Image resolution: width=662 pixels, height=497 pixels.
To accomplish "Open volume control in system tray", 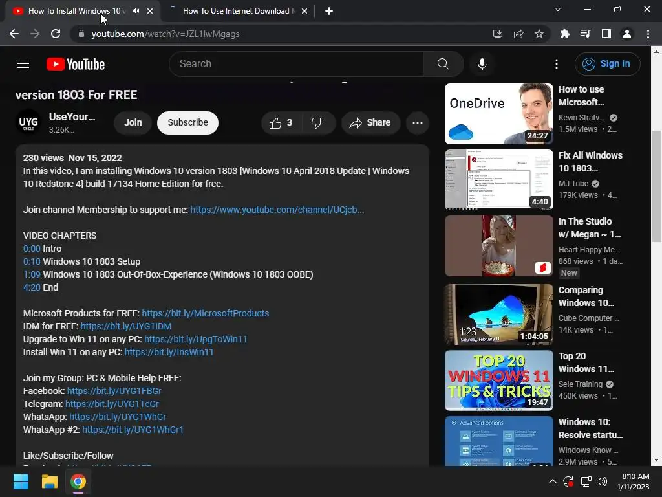I will (x=602, y=481).
